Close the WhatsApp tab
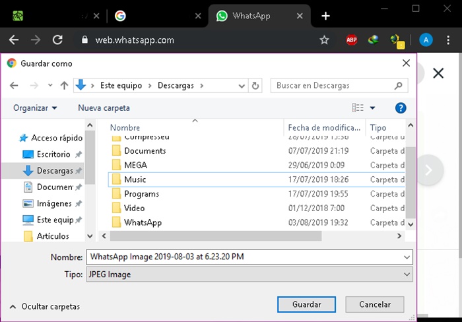Image resolution: width=462 pixels, height=322 pixels. tap(300, 16)
